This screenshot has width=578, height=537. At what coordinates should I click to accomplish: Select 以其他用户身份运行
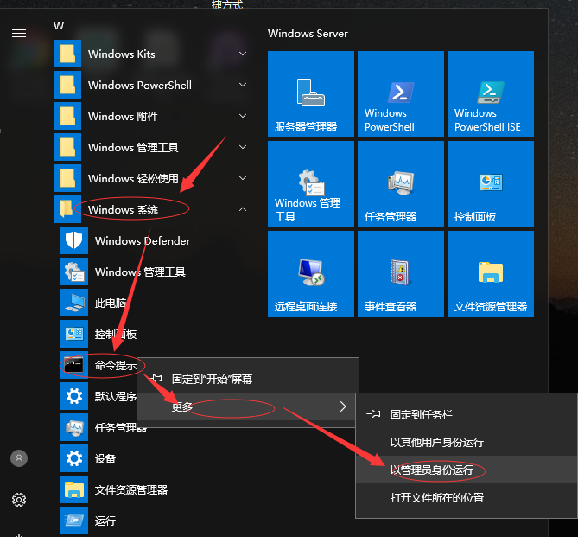pyautogui.click(x=467, y=442)
